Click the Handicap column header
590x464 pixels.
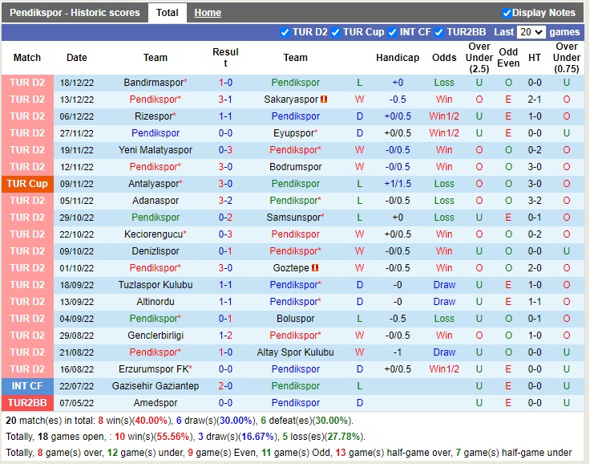coord(398,58)
